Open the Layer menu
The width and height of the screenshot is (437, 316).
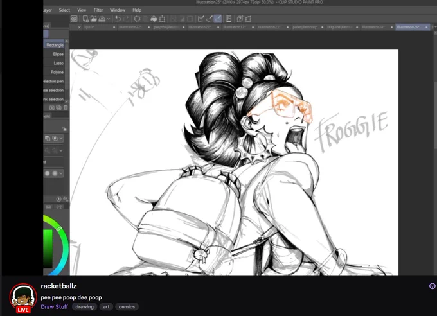pos(48,10)
